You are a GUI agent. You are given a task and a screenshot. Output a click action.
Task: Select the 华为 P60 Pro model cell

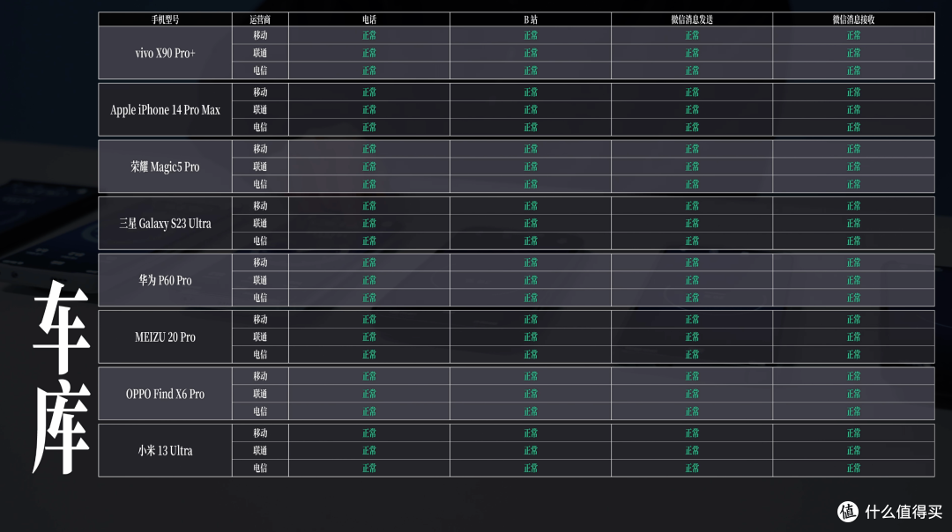tap(165, 280)
